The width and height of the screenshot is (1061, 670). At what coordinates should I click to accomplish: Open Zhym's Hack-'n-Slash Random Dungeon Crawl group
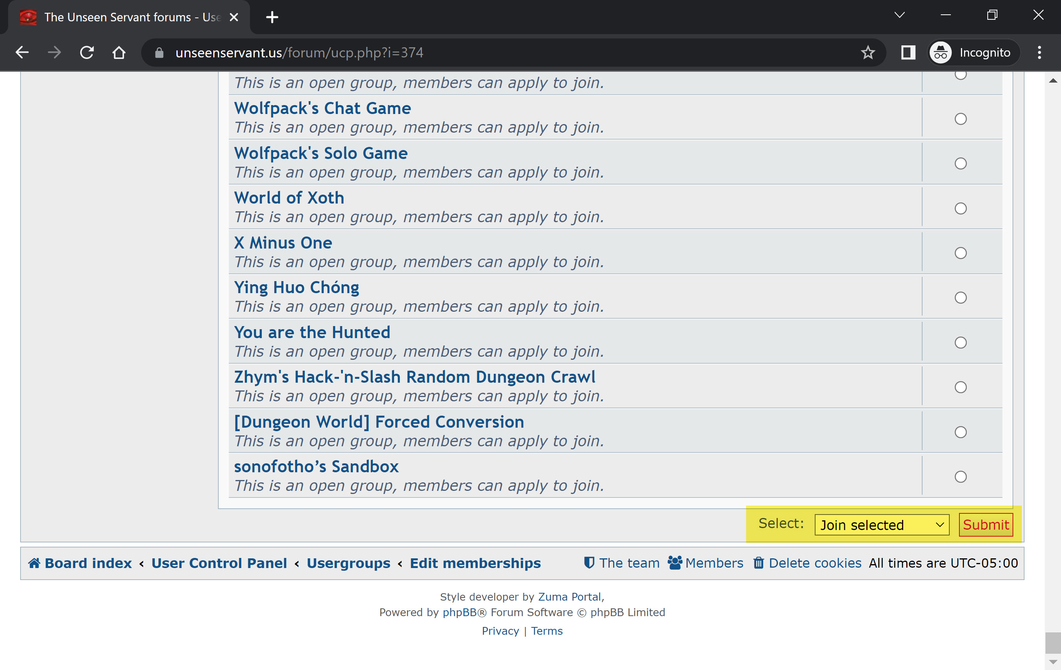[x=415, y=377]
